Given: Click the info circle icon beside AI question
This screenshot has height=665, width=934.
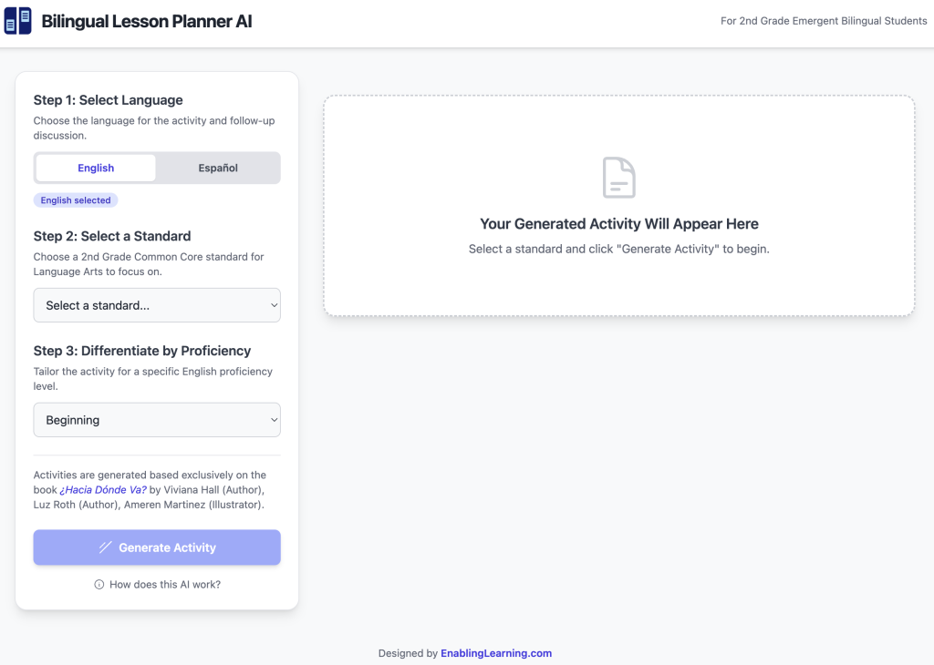Looking at the screenshot, I should point(99,585).
